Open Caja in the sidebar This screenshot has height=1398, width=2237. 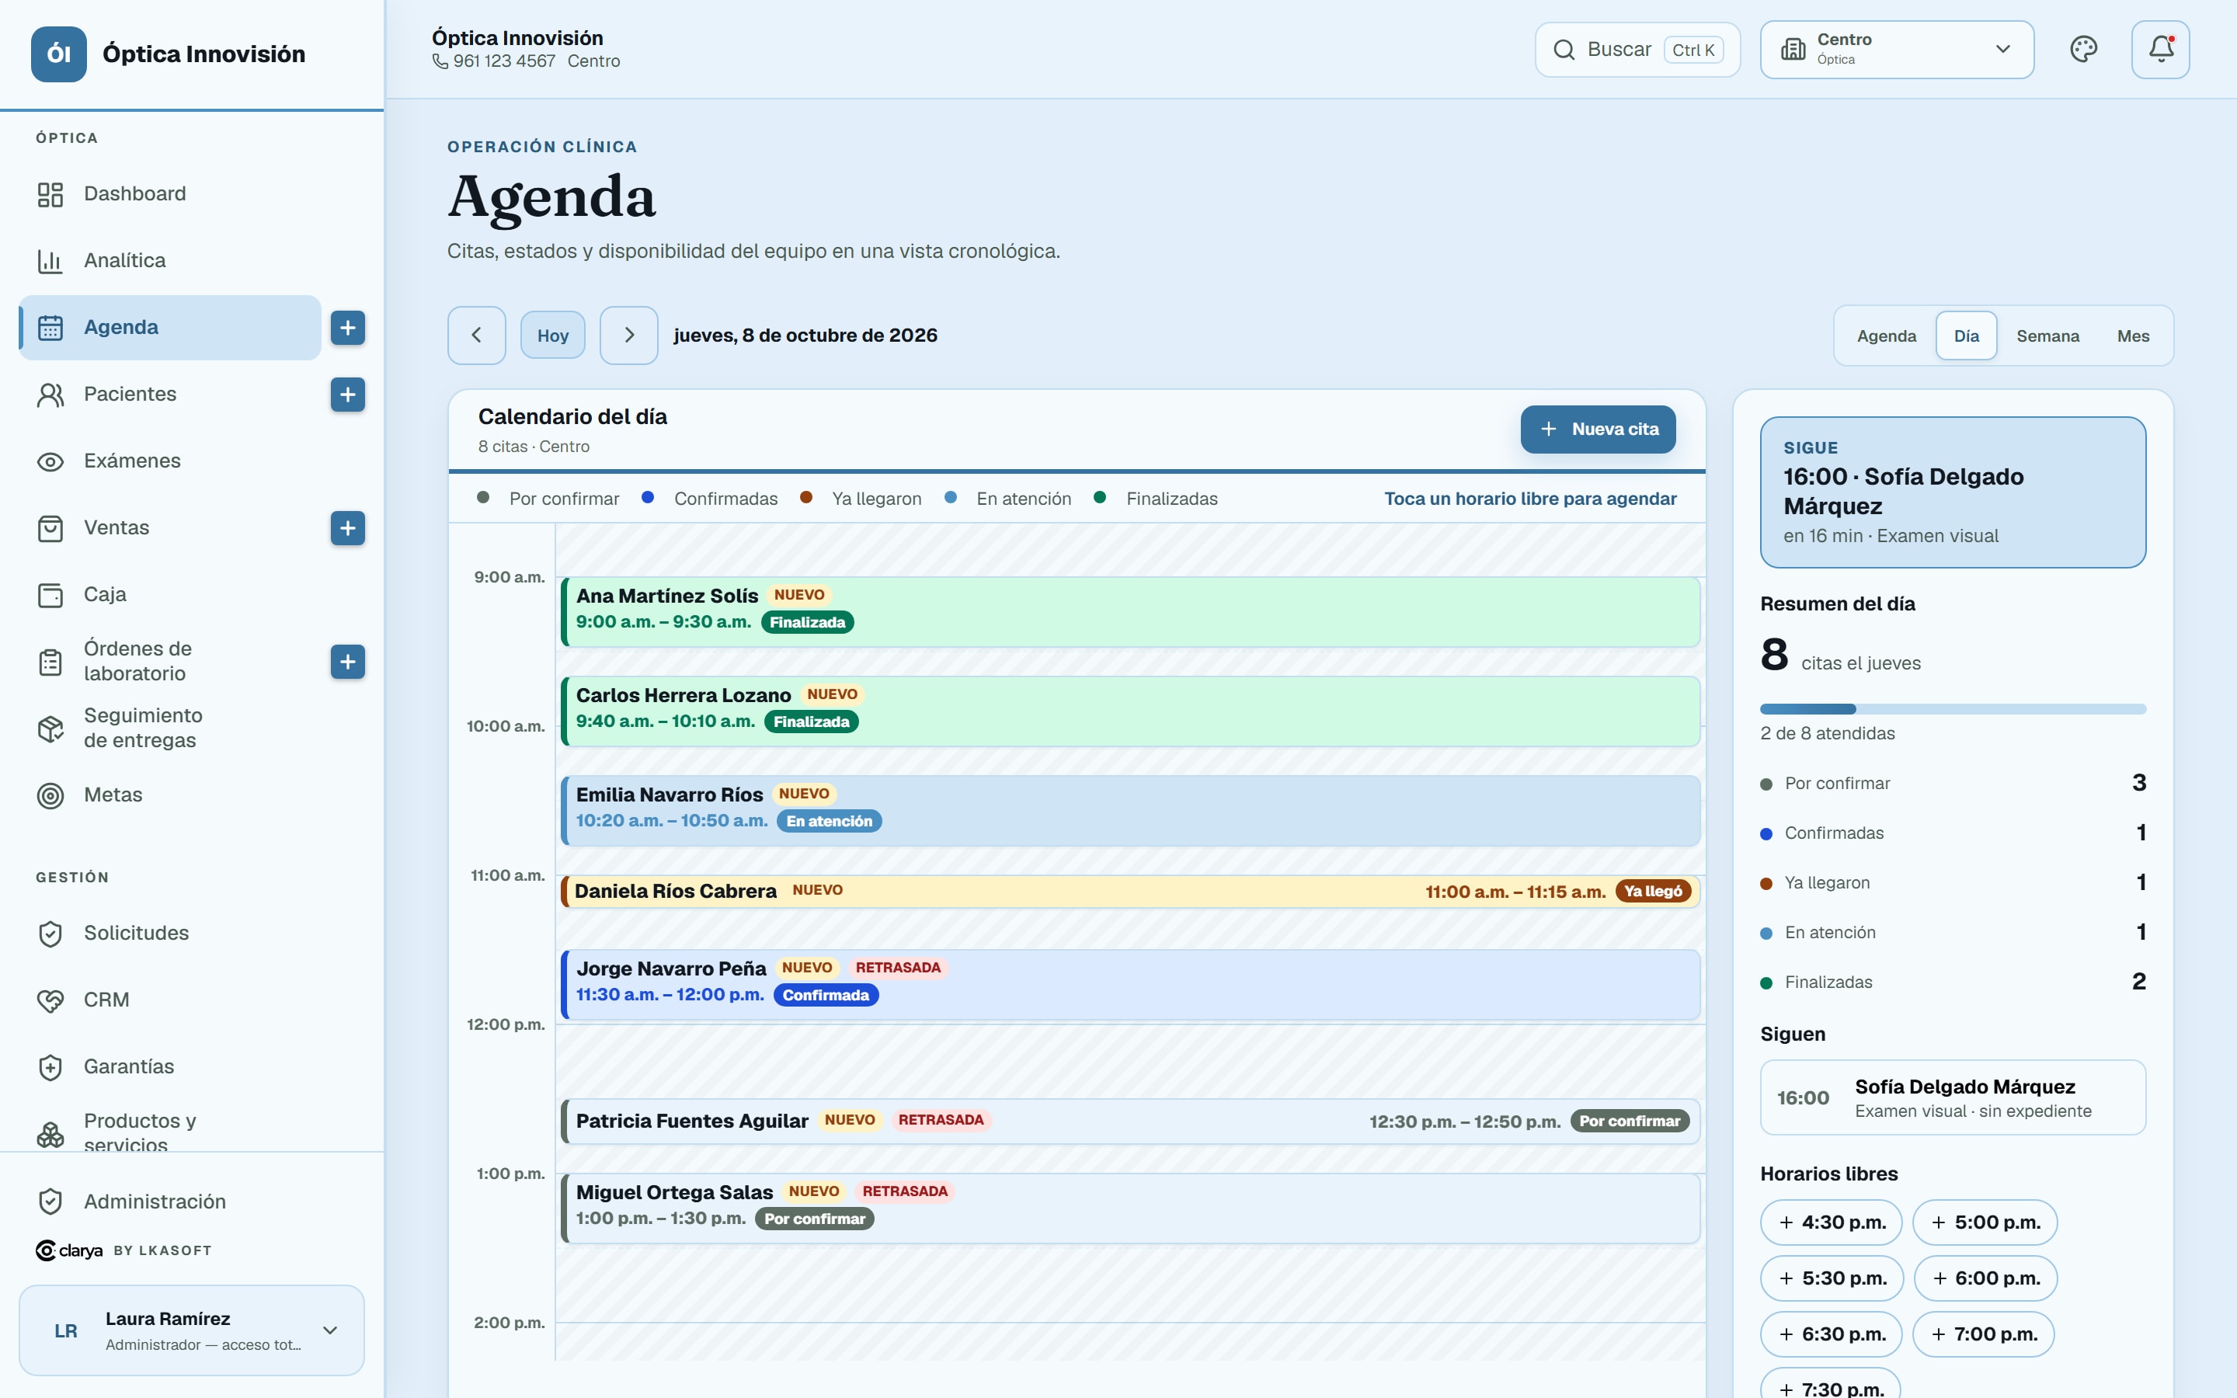click(x=170, y=594)
